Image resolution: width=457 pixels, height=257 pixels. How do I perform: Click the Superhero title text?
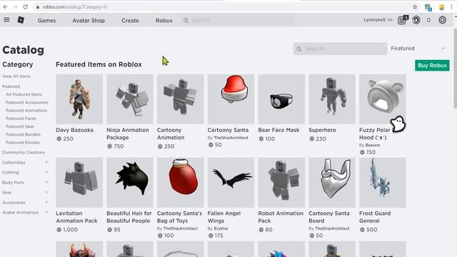322,130
